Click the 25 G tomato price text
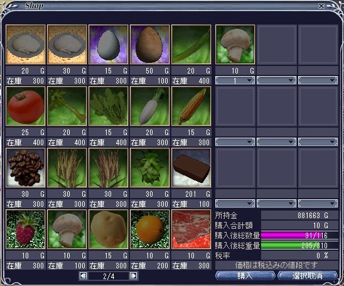Viewport: 344px width, 286px height. coord(33,132)
